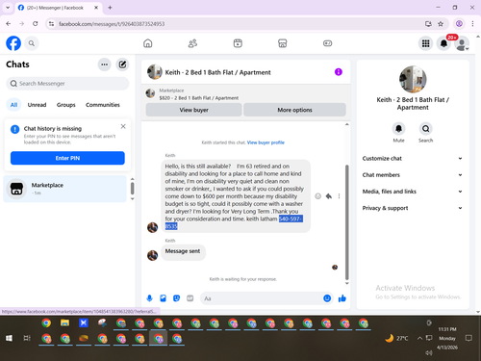The height and width of the screenshot is (361, 481).
Task: Open the Friends icon in top navigation
Action: pos(192,43)
